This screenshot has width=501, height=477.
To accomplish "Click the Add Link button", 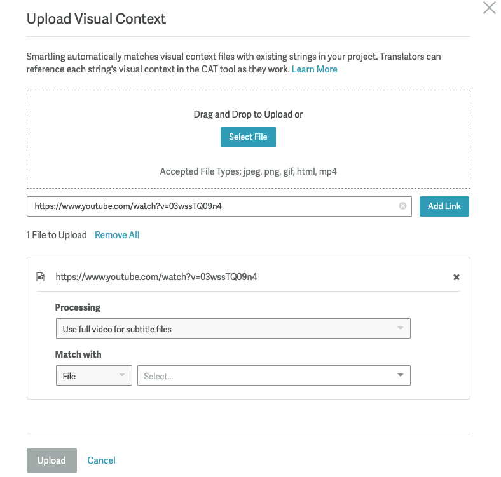I will tap(444, 206).
